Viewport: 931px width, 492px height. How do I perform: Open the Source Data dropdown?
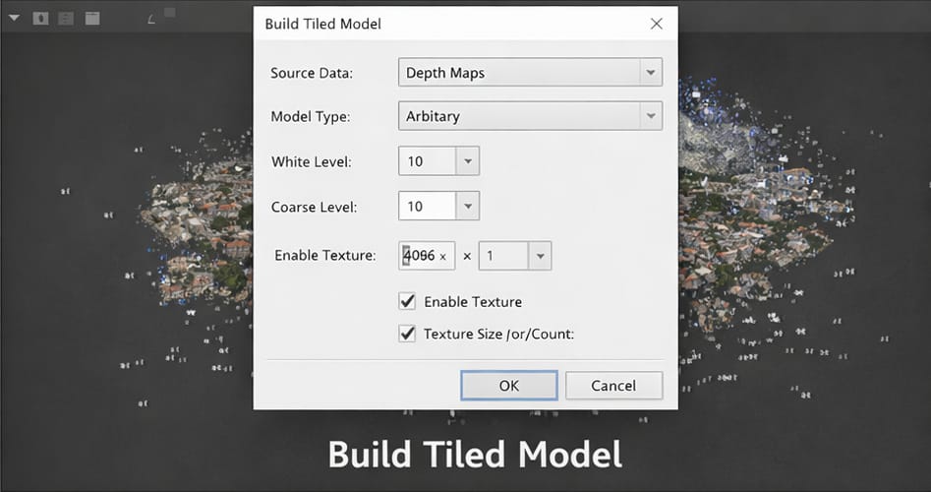pyautogui.click(x=649, y=73)
